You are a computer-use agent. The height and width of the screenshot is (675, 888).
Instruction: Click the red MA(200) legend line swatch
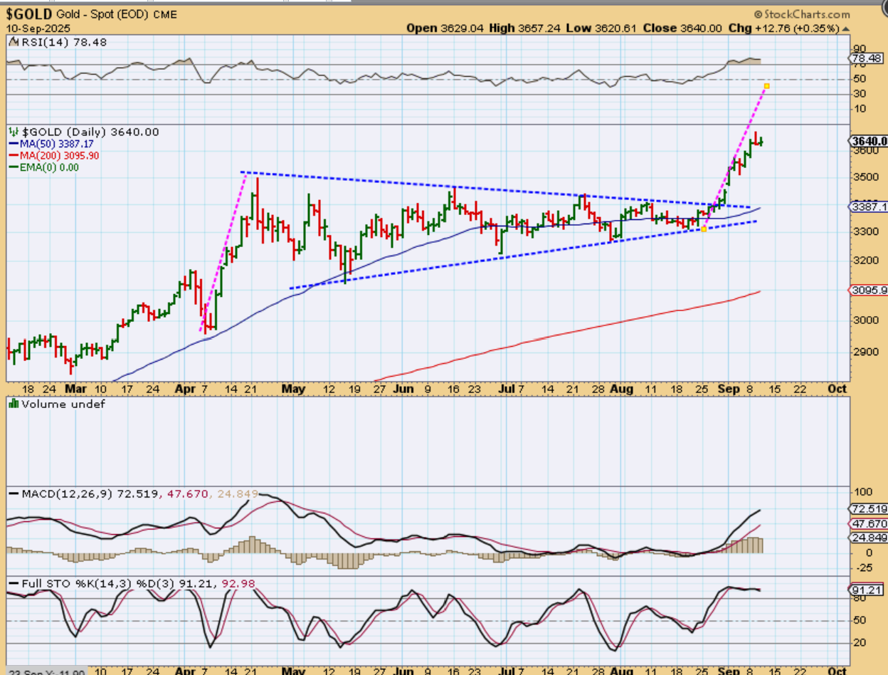coord(13,155)
